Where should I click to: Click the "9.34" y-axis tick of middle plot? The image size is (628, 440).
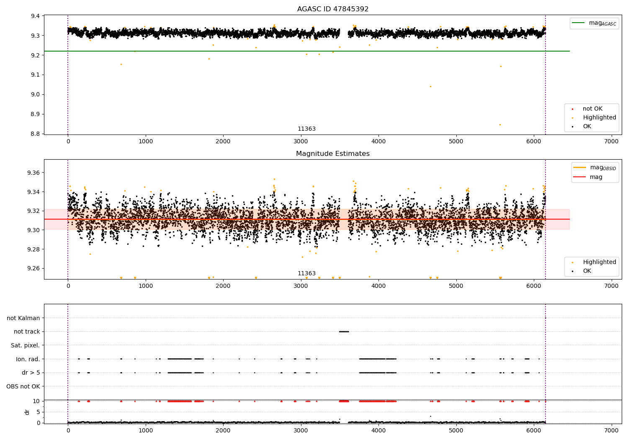pyautogui.click(x=34, y=192)
